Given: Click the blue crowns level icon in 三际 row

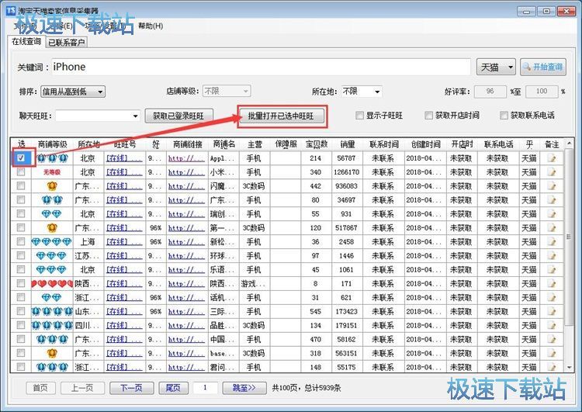Looking at the screenshot, I should (52, 312).
